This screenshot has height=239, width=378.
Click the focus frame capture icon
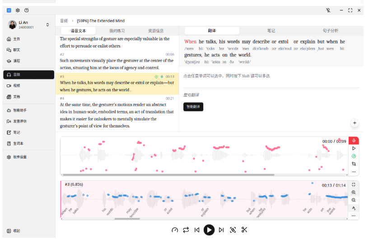pyautogui.click(x=233, y=230)
